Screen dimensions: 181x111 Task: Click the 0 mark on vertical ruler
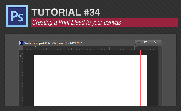click(21, 57)
